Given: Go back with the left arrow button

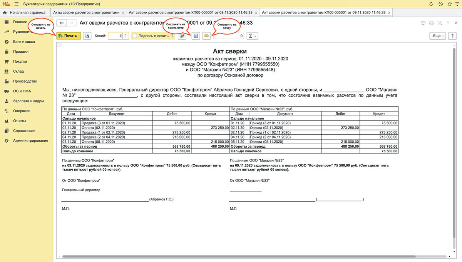Looking at the screenshot, I should 61,23.
